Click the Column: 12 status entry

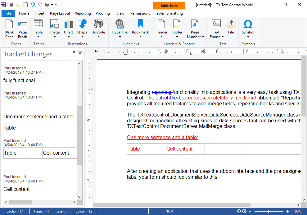coord(84,211)
